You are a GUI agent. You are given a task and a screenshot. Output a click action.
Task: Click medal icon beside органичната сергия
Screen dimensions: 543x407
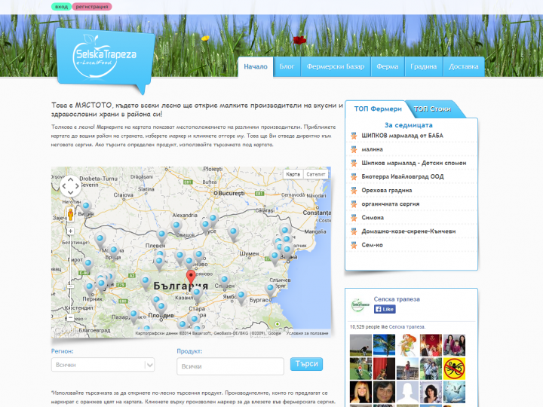[354, 204]
